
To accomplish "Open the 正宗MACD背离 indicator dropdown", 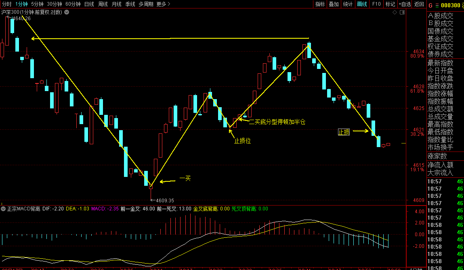I will (3, 209).
